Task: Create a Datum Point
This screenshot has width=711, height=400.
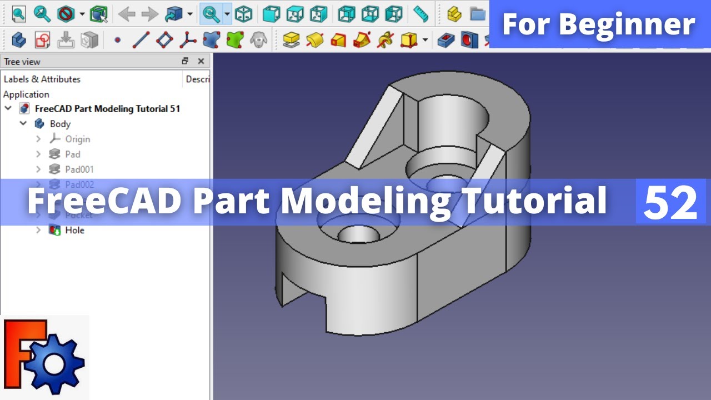Action: coord(117,39)
